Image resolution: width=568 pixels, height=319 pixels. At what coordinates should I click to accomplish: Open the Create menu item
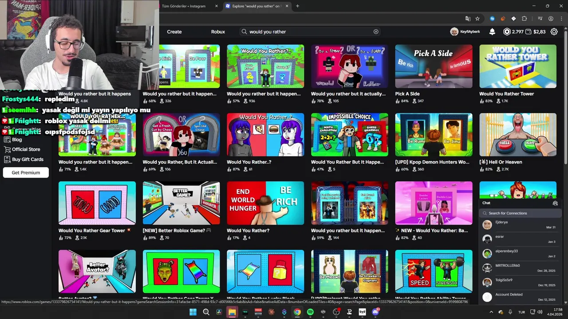[174, 31]
